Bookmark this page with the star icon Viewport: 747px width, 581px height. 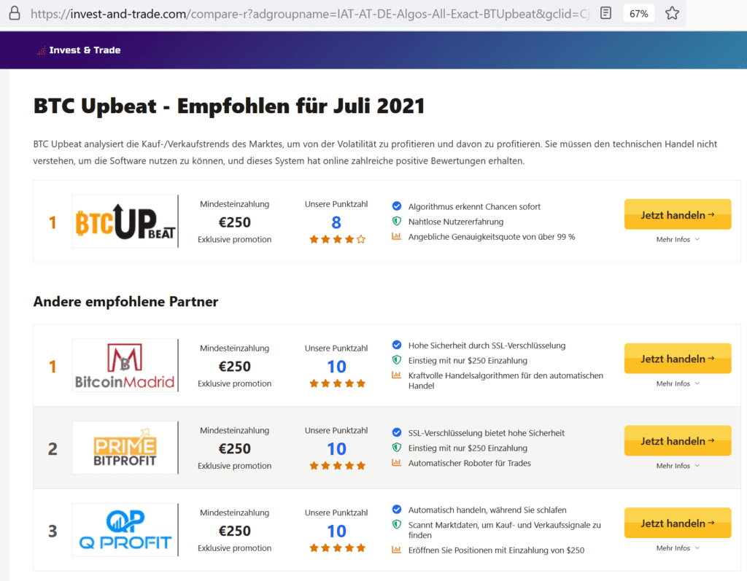tap(672, 13)
